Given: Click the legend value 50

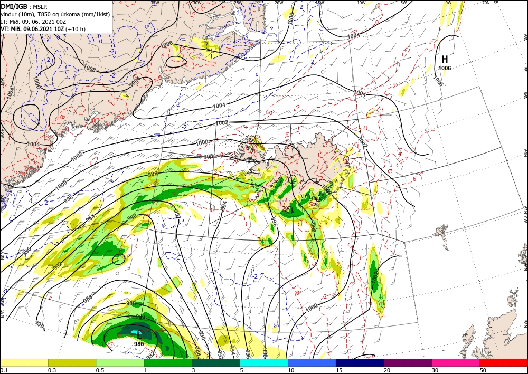Looking at the screenshot, I should click(483, 370).
